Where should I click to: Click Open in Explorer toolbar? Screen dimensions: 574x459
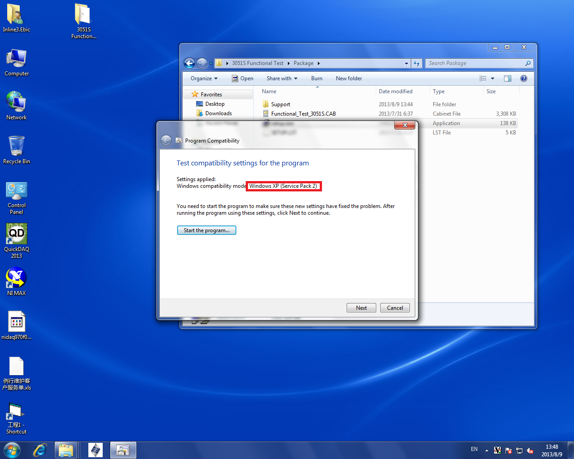click(x=243, y=78)
